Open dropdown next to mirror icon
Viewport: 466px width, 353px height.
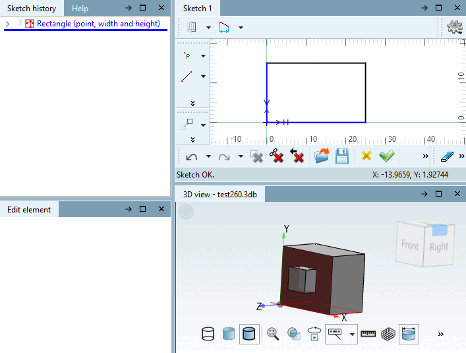(209, 28)
